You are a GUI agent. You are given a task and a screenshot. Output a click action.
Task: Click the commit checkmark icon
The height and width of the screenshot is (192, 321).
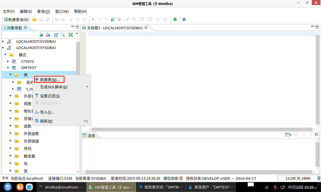(x=127, y=19)
